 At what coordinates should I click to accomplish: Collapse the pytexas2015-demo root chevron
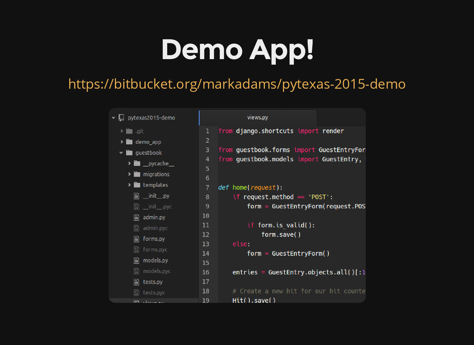click(x=113, y=117)
